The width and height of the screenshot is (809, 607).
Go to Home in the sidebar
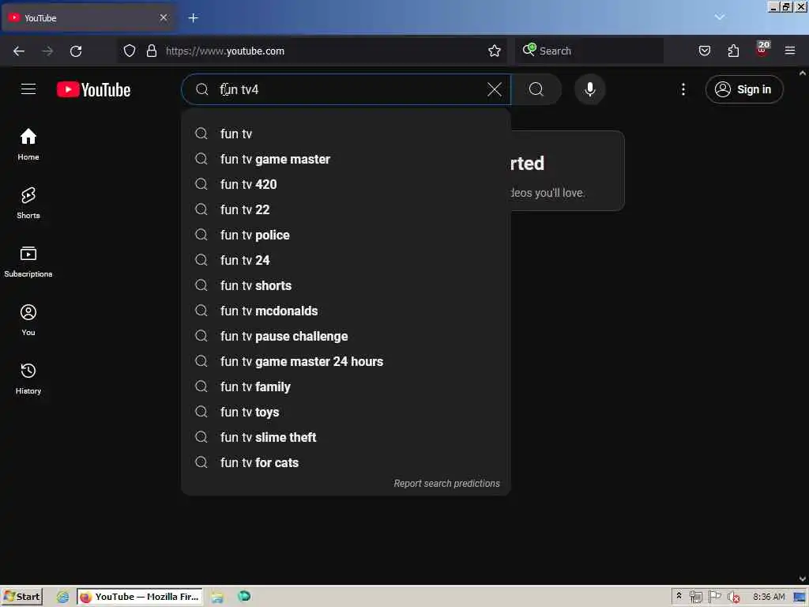coord(28,145)
